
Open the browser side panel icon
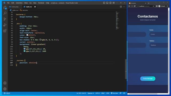[157, 6]
